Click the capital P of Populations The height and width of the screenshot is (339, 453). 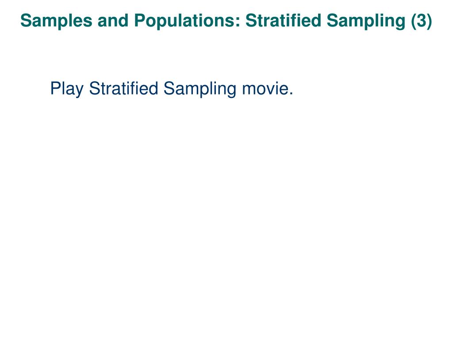140,20
